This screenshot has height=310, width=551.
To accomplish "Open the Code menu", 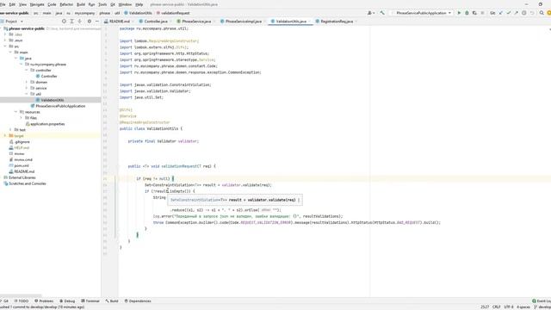I will [52, 4].
